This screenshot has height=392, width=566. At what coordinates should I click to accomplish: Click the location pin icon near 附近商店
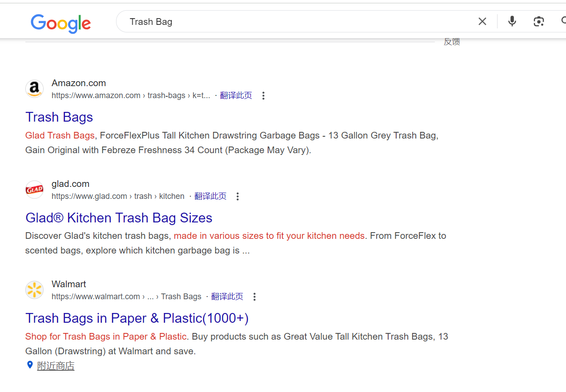30,365
